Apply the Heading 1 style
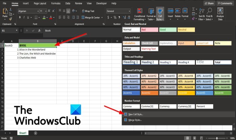 pos(131,62)
